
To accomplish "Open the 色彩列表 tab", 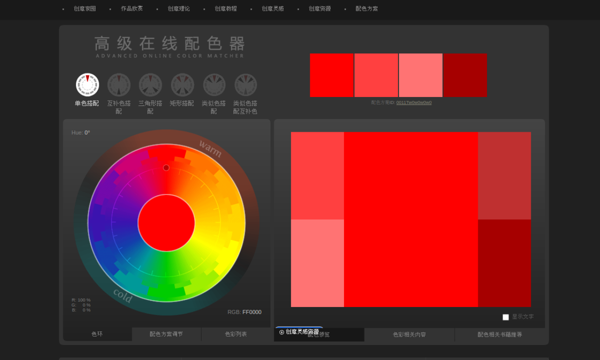I will coord(236,334).
